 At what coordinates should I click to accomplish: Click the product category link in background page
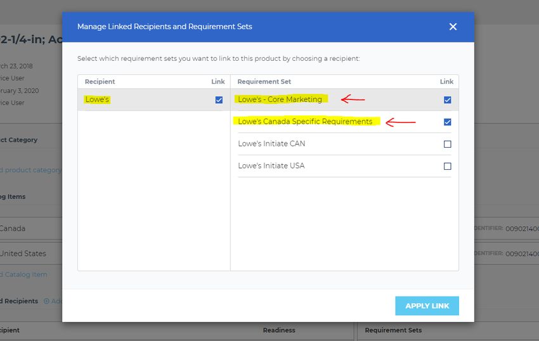click(x=30, y=170)
